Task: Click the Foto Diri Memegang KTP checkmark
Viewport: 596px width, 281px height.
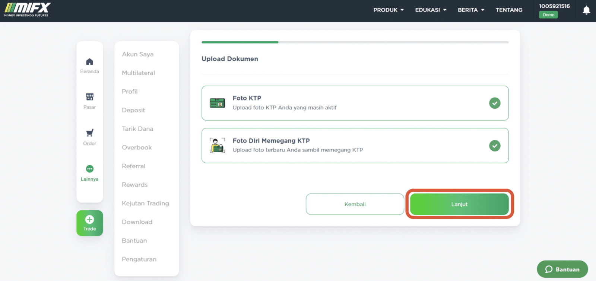Action: click(495, 146)
